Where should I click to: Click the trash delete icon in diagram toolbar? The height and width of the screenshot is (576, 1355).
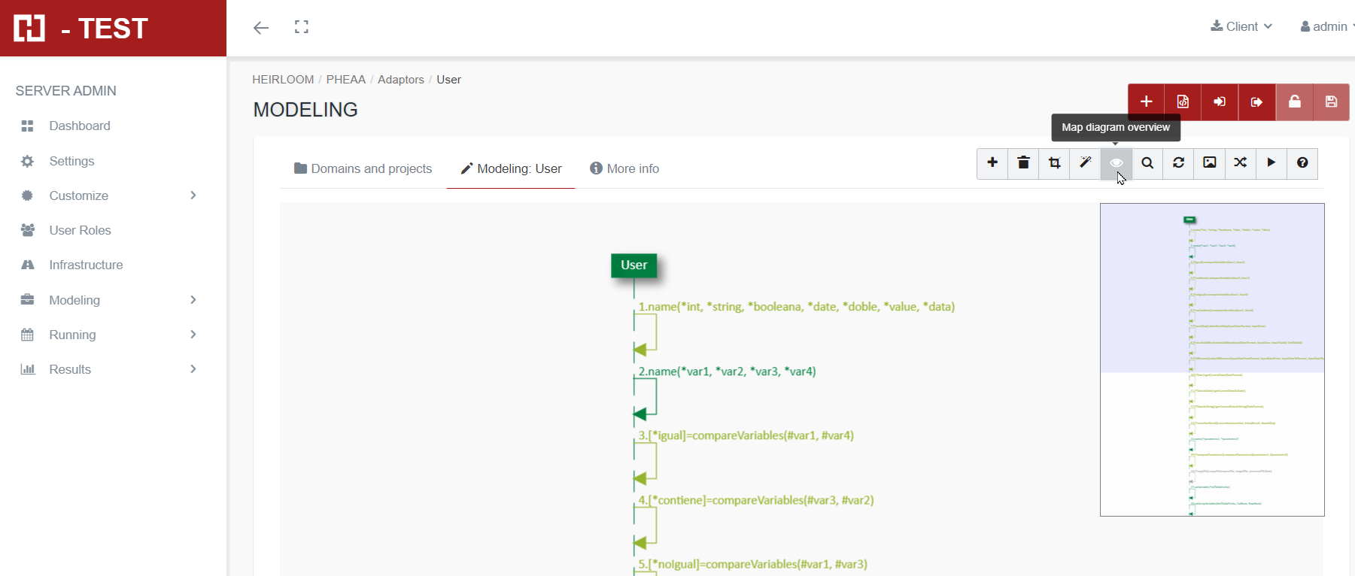click(1023, 163)
